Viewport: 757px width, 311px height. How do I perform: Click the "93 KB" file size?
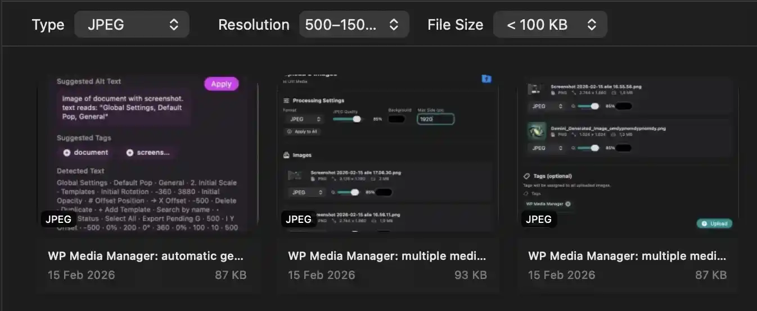click(471, 275)
